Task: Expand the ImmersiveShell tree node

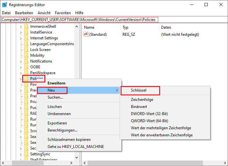Action: (21, 27)
